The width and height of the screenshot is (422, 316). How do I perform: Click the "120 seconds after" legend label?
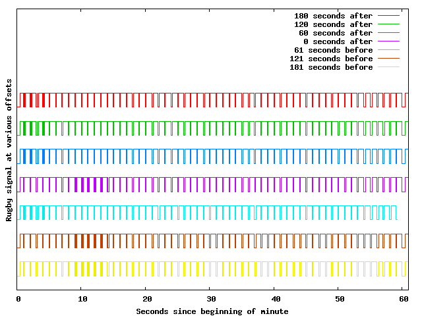333,24
